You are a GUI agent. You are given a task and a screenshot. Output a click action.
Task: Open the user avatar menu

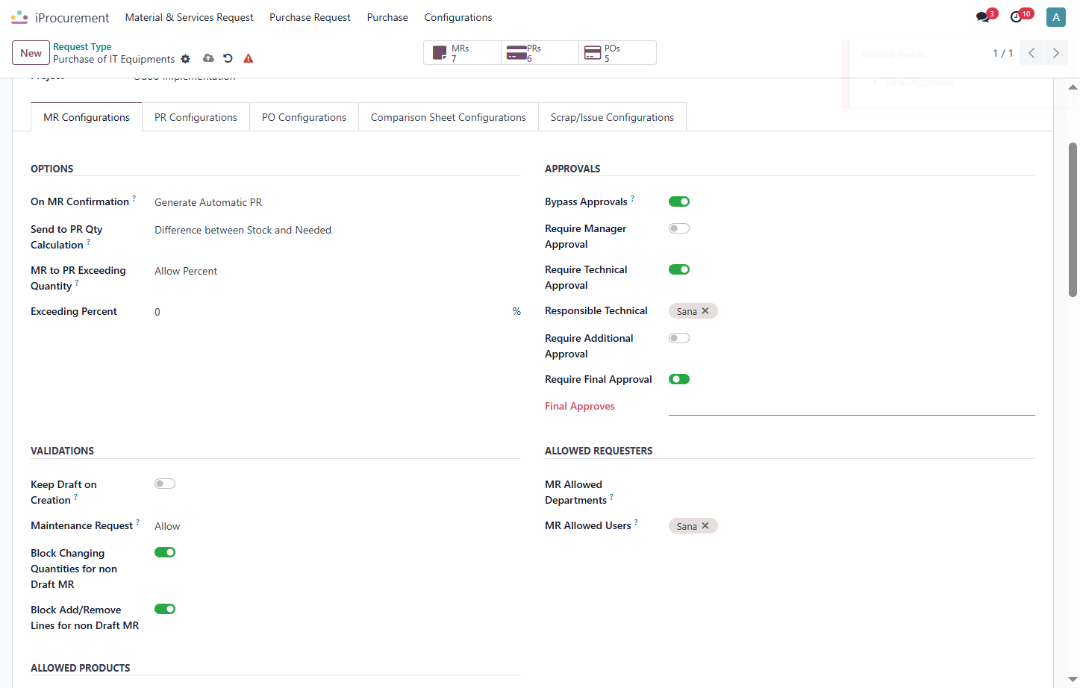[1056, 17]
